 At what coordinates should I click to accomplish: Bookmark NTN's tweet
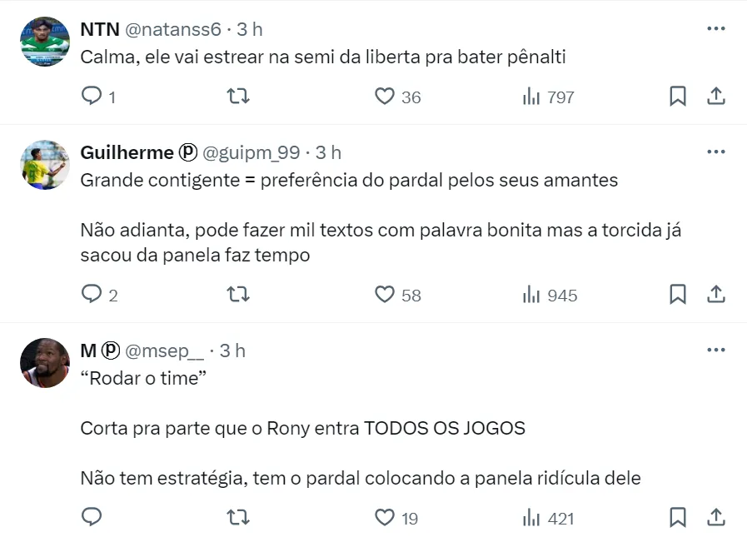tap(678, 97)
